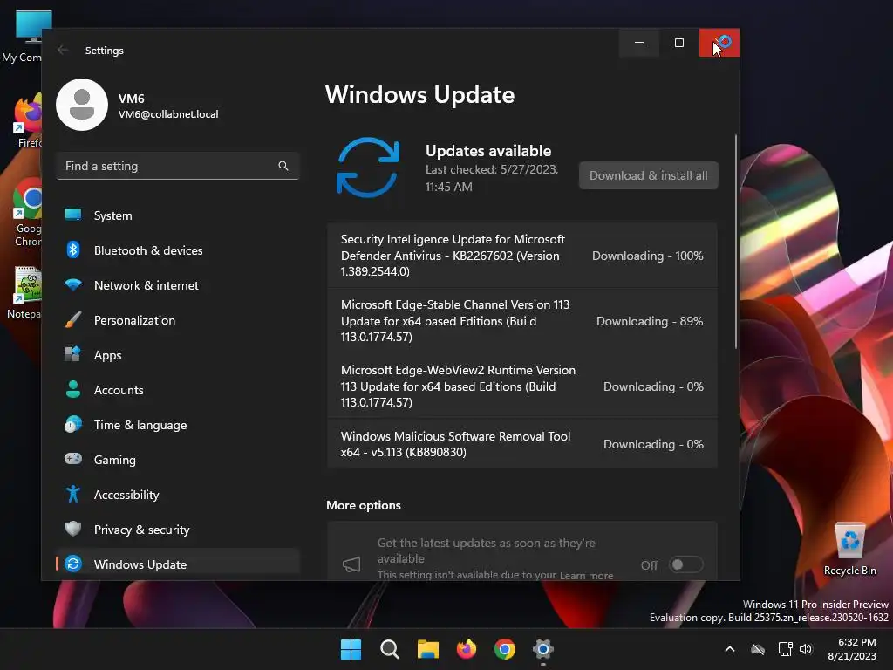The width and height of the screenshot is (893, 670).
Task: Click in the Find a setting field
Action: (x=177, y=166)
